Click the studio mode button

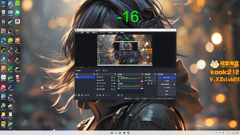tap(166, 88)
